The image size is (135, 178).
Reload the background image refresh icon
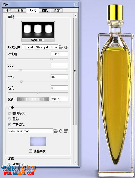(61, 131)
